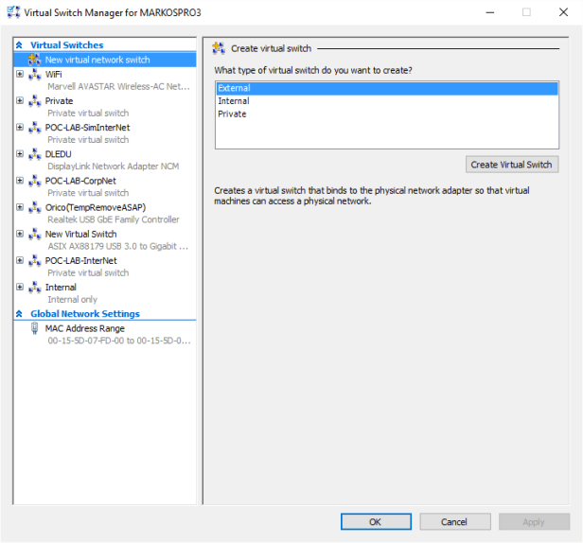Screen dimensions: 583x543
Task: Click the POC-LAB-InterNet switch icon
Action: pyautogui.click(x=35, y=260)
